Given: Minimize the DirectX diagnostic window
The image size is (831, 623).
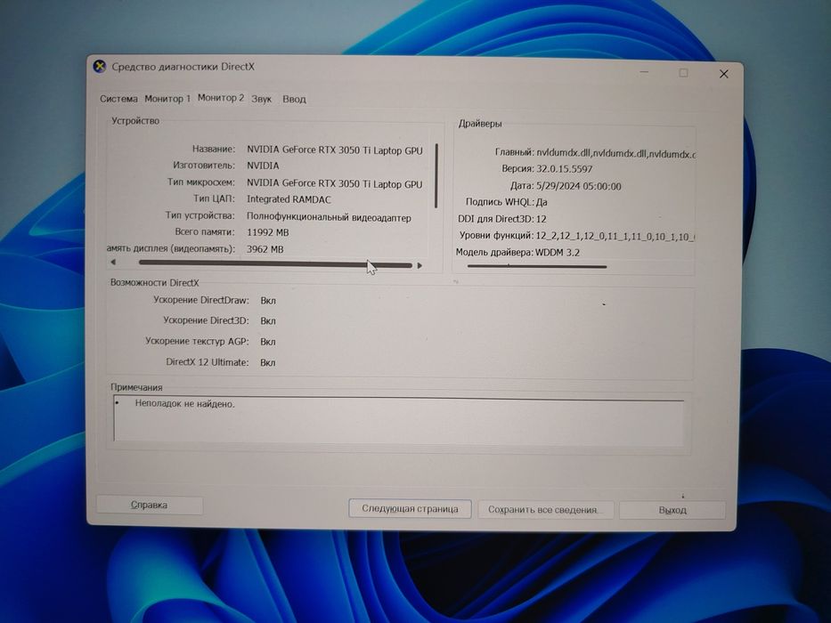Looking at the screenshot, I should tap(645, 72).
